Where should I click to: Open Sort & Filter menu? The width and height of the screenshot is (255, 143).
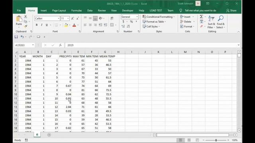pyautogui.click(x=212, y=22)
